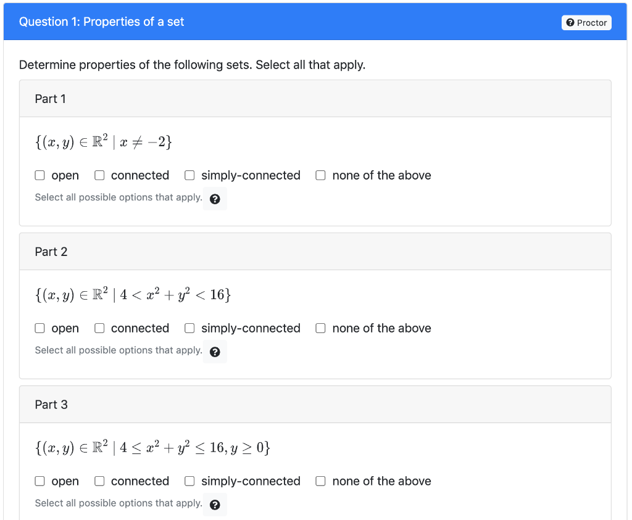Check the open option in Part 2
This screenshot has height=520, width=632.
(39, 328)
